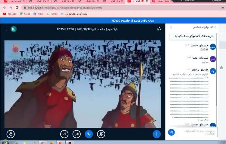
Task: Raise your hand with the hand button
Action: 11,134
